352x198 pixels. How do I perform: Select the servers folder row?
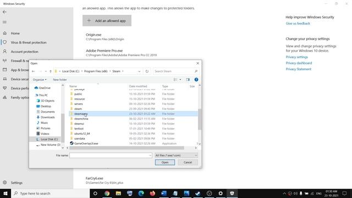pyautogui.click(x=133, y=104)
